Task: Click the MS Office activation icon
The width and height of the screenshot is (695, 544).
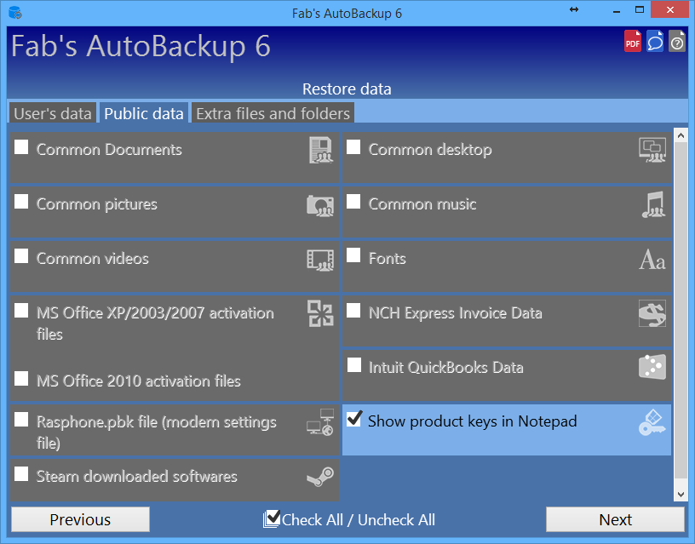Action: 320,313
